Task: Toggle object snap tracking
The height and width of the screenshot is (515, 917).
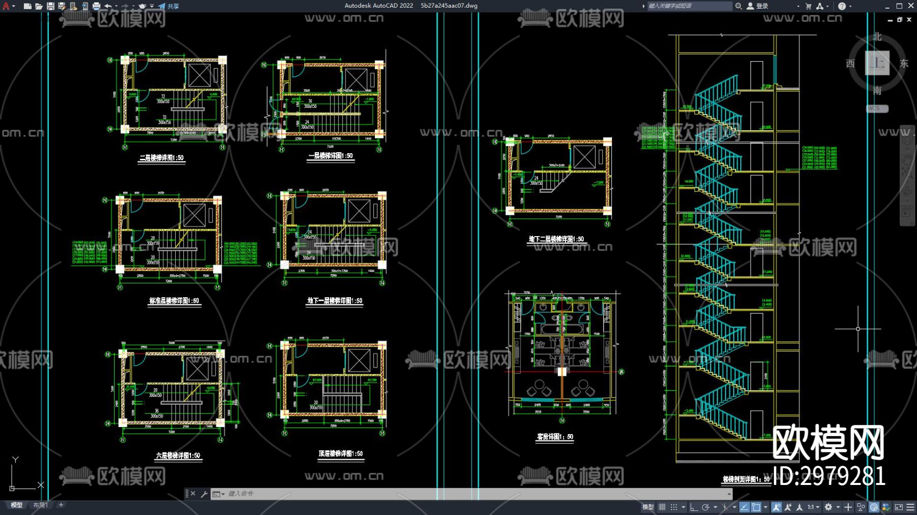Action: coord(744,507)
